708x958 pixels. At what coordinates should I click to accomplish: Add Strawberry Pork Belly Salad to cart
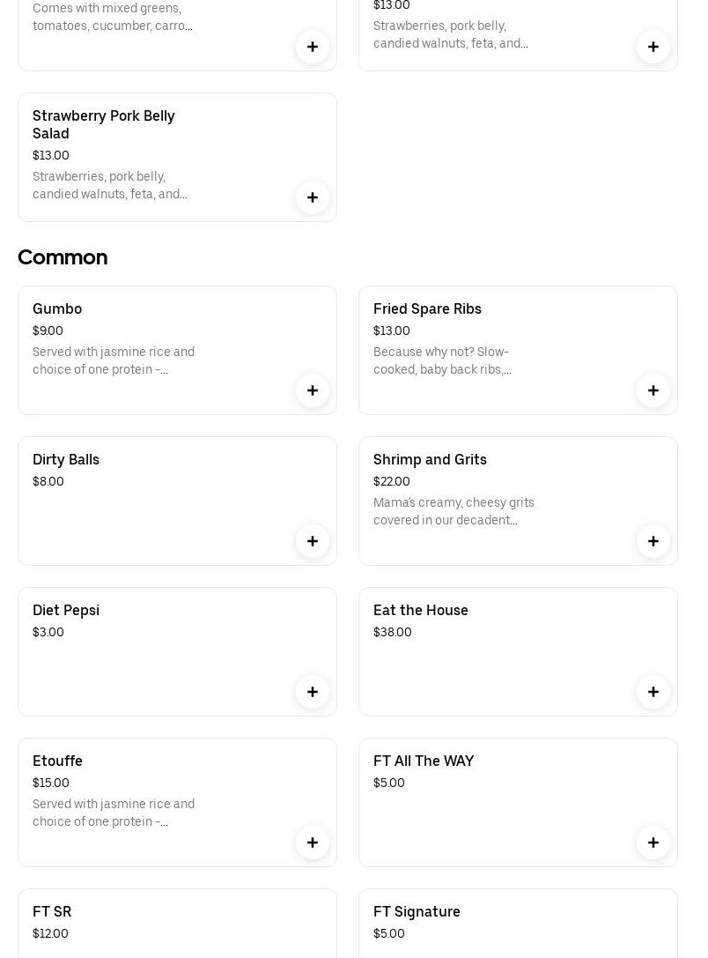pos(313,197)
